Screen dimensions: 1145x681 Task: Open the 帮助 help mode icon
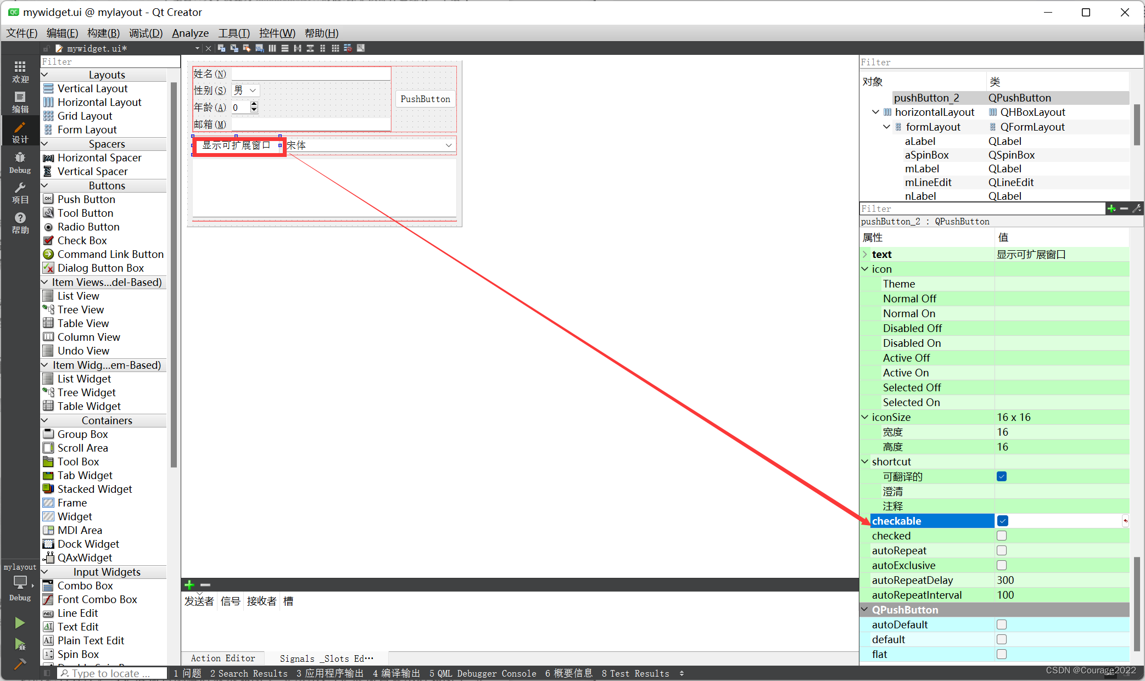pyautogui.click(x=20, y=223)
